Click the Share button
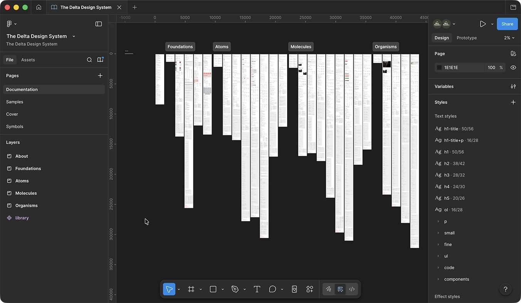521x303 pixels. (x=507, y=24)
